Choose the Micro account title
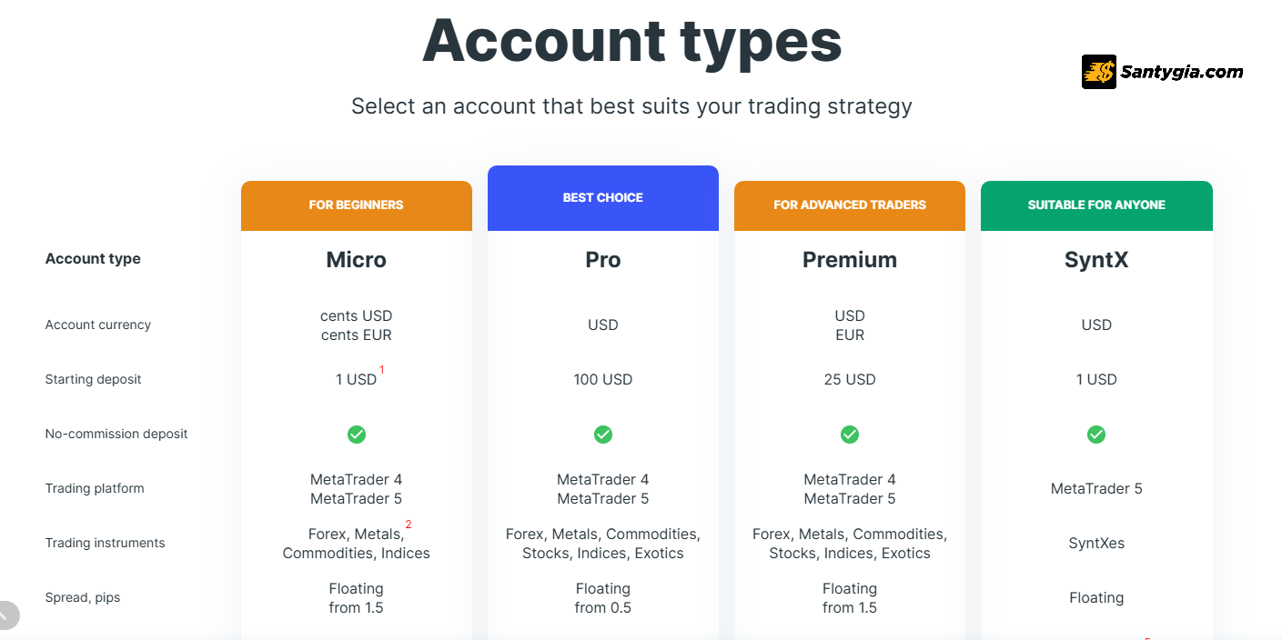 coord(357,260)
